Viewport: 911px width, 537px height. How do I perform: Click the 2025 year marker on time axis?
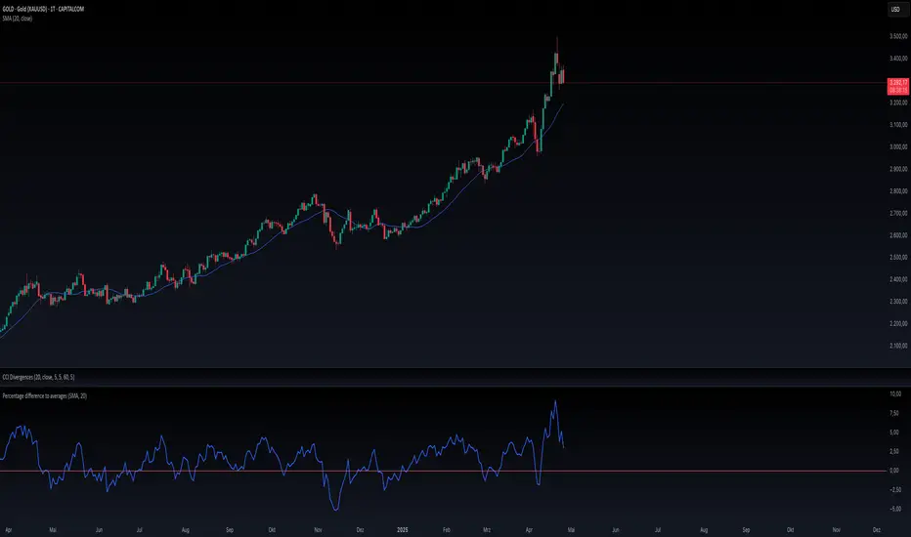402,530
